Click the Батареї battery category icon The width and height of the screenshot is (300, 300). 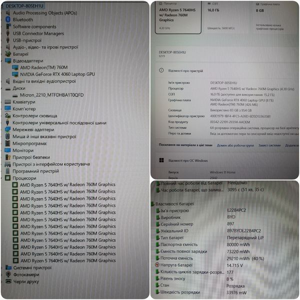[8, 54]
